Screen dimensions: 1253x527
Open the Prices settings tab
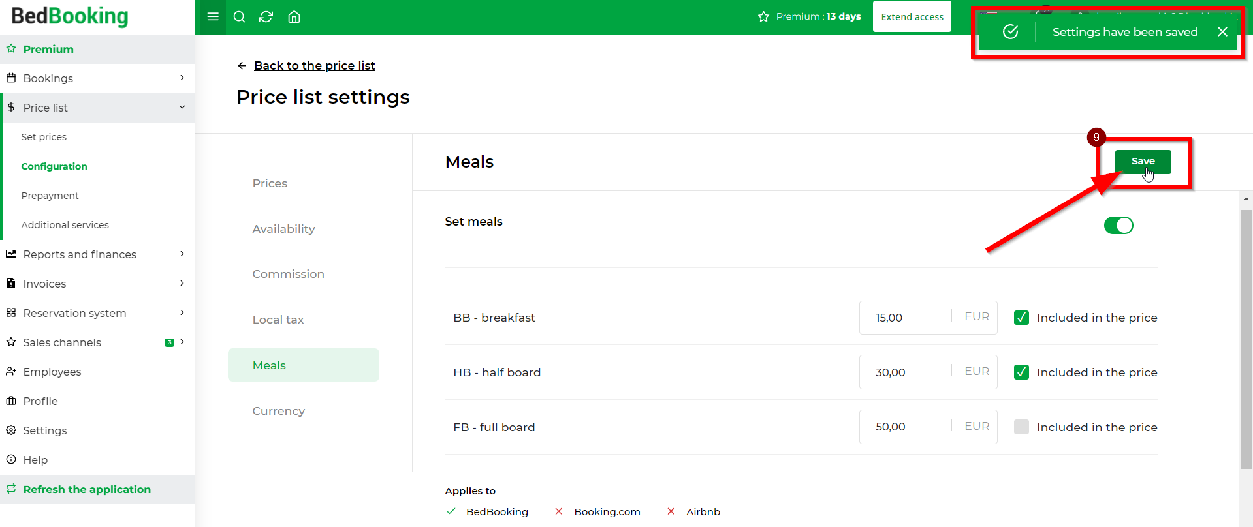[270, 183]
